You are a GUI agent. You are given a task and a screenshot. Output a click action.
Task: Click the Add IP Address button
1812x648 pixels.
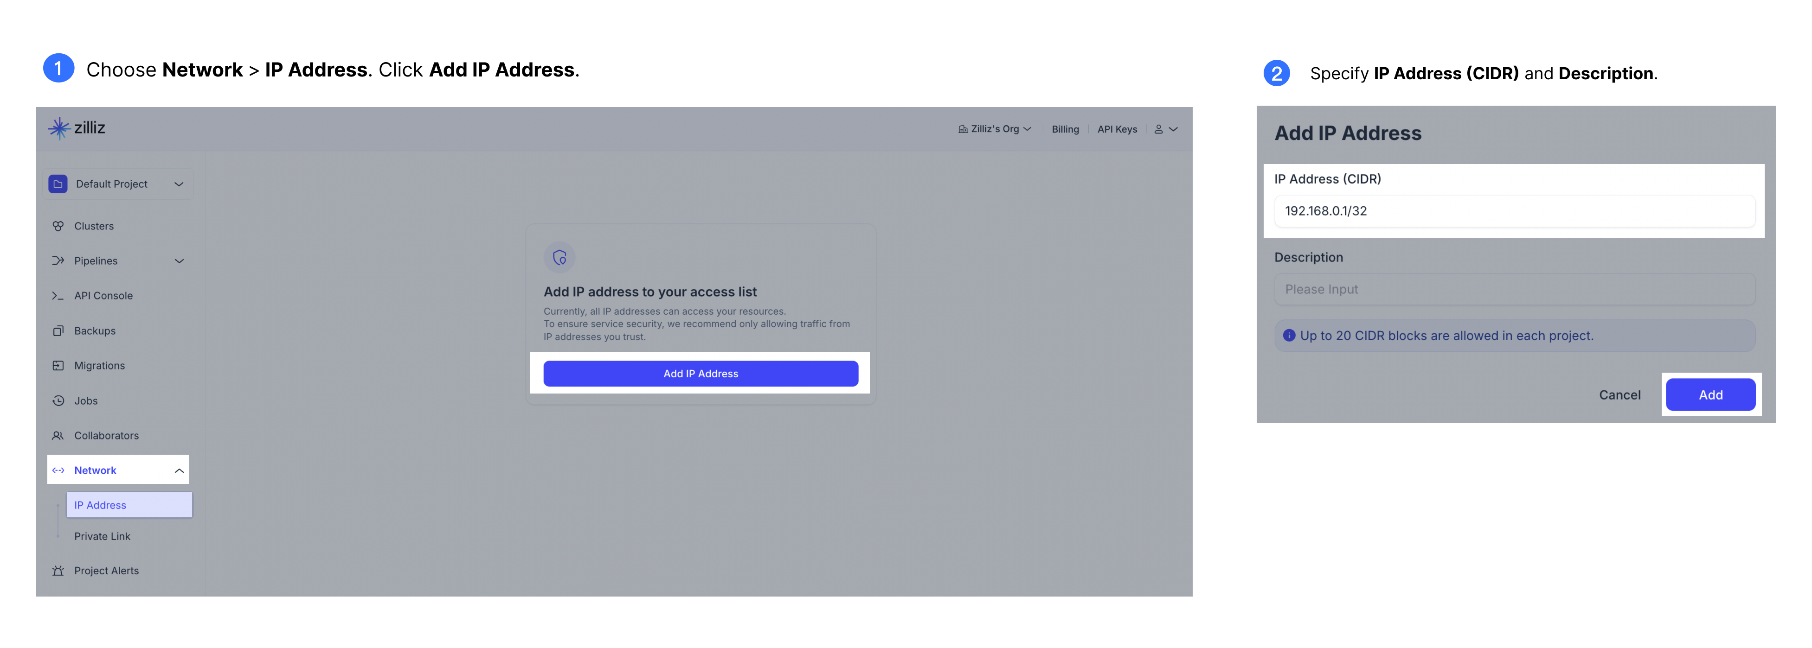[x=700, y=373]
